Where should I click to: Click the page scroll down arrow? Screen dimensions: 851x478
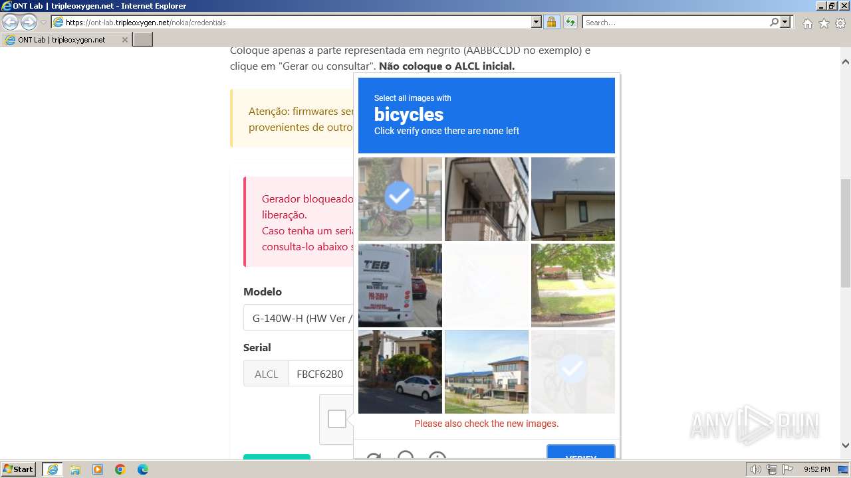[x=846, y=445]
